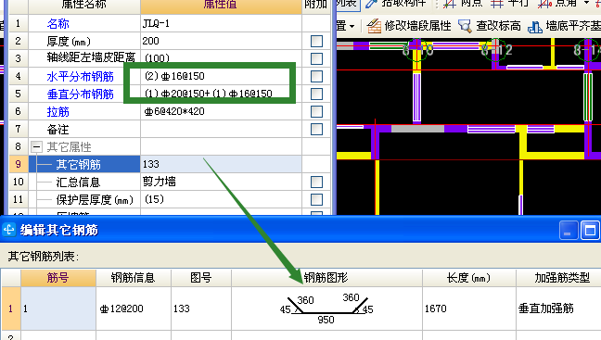Check the 附加 box for 厚度 row
Image resolution: width=601 pixels, height=340 pixels.
[x=316, y=41]
